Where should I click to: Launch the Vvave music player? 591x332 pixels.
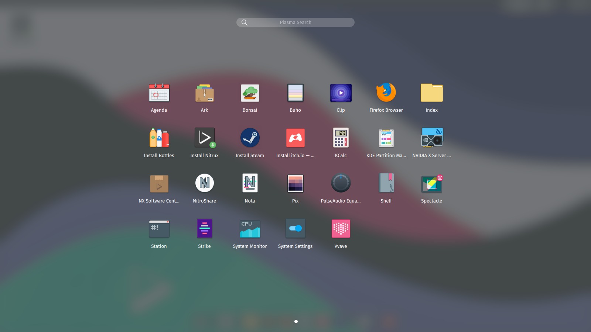tap(341, 229)
